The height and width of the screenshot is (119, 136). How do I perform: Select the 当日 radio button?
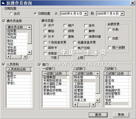(11, 14)
